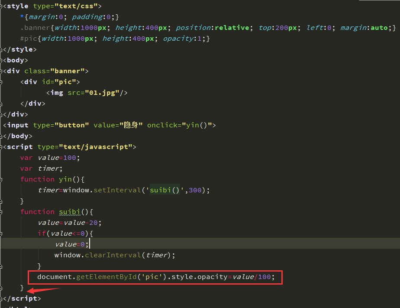
Task: Click the yin function name in its declaration
Action: coord(65,180)
